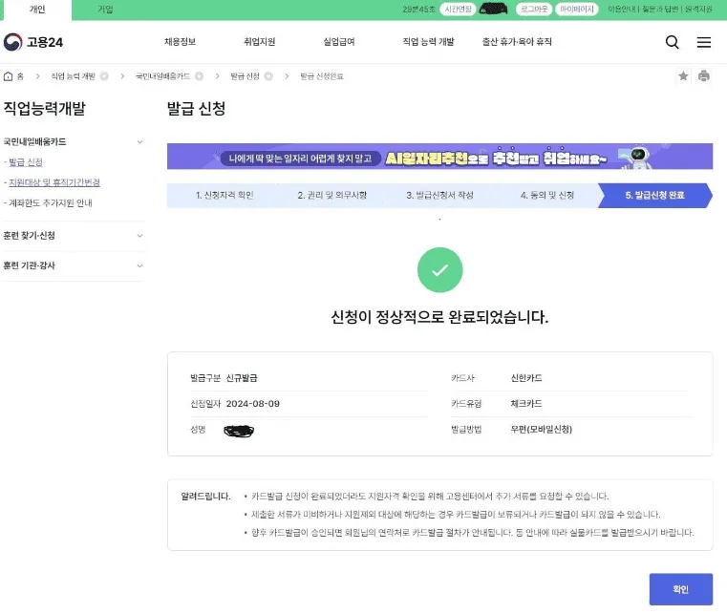Switch to the 개인 tab
This screenshot has height=614, width=727.
click(37, 10)
